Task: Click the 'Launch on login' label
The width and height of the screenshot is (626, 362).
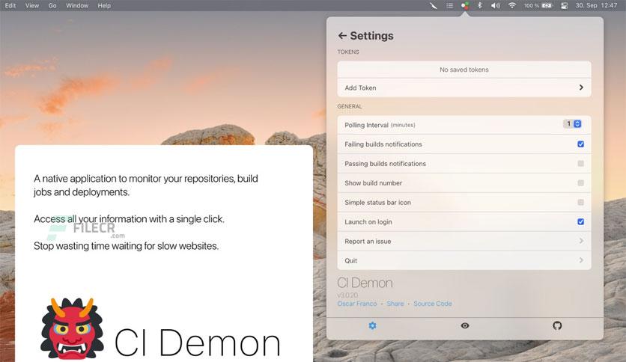Action: [x=368, y=221]
